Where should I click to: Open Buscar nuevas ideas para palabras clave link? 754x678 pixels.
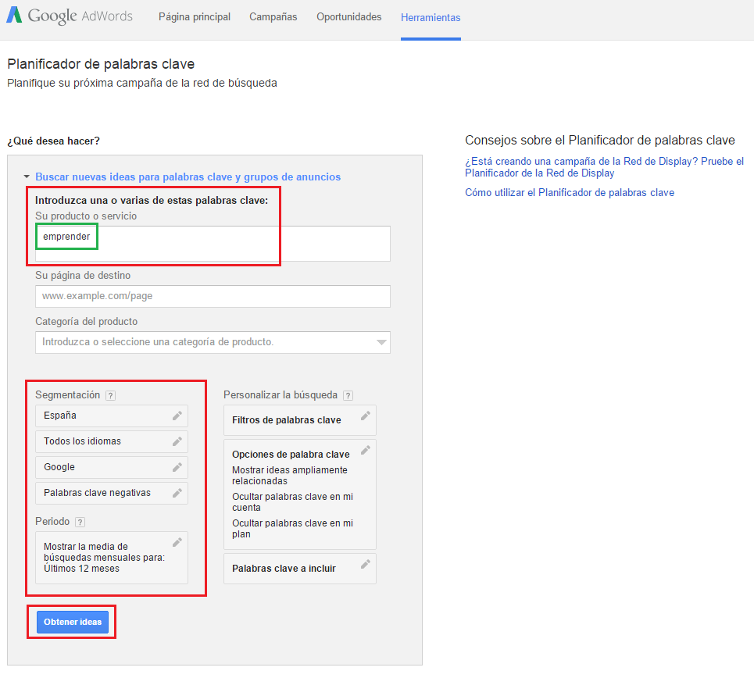tap(188, 177)
